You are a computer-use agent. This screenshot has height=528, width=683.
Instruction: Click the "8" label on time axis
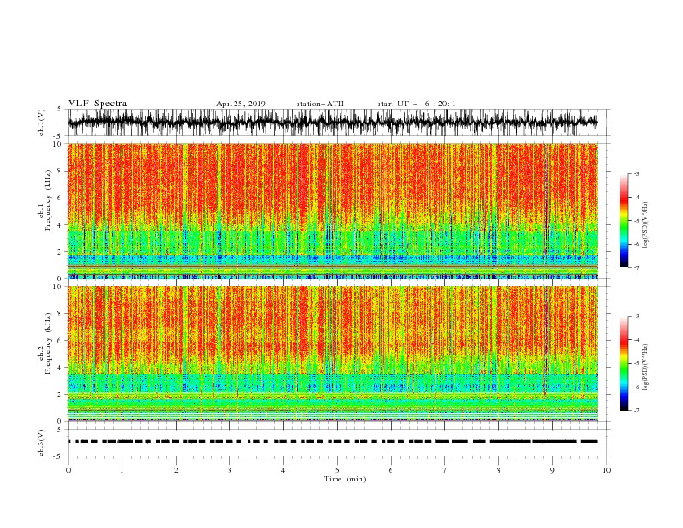click(x=498, y=470)
